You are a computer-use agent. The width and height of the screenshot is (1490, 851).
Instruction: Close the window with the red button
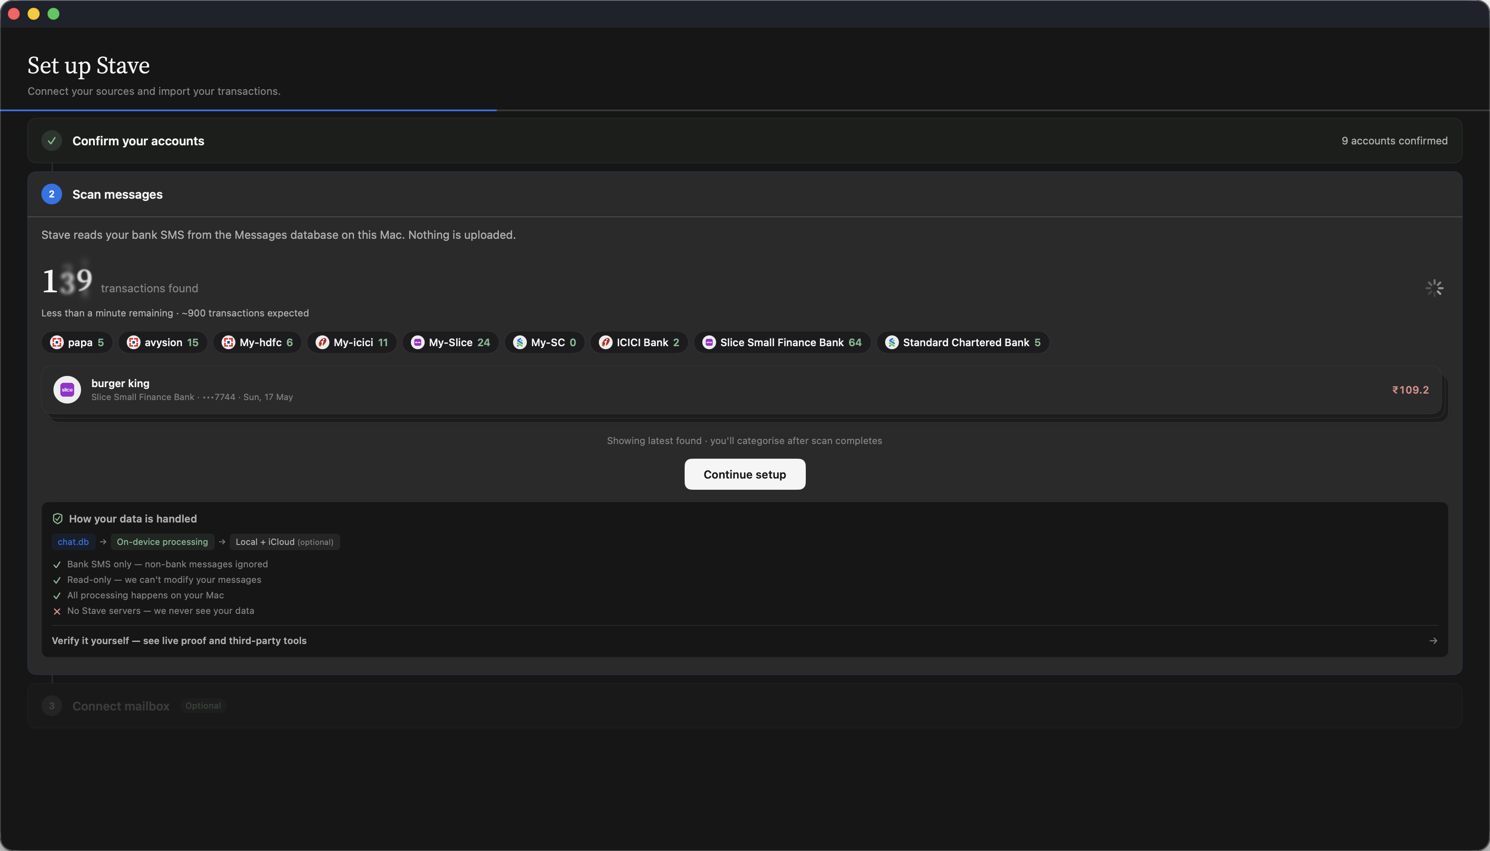tap(14, 13)
